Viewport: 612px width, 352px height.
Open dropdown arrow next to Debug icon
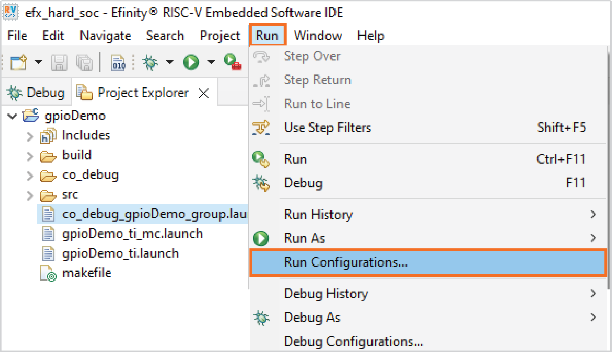click(x=170, y=62)
